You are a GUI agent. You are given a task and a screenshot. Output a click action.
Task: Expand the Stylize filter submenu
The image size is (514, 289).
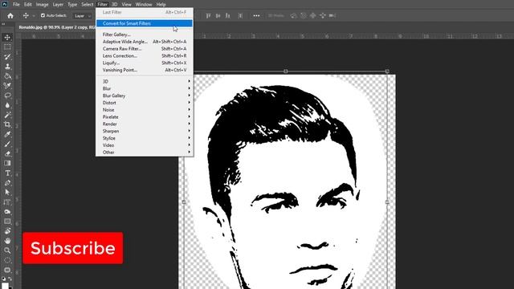point(145,138)
